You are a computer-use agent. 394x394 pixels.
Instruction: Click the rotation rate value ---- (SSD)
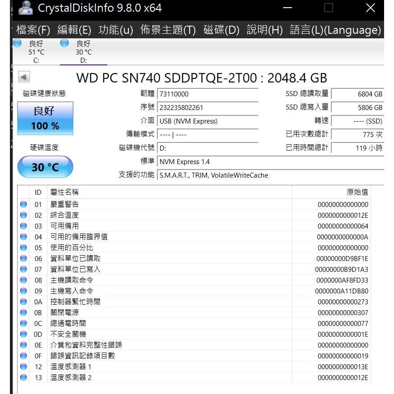357,121
